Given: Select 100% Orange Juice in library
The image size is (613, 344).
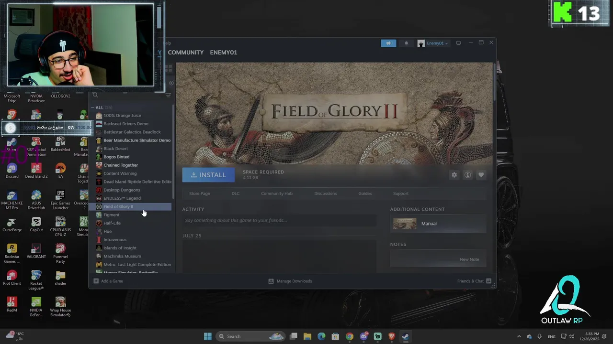Looking at the screenshot, I should (122, 116).
